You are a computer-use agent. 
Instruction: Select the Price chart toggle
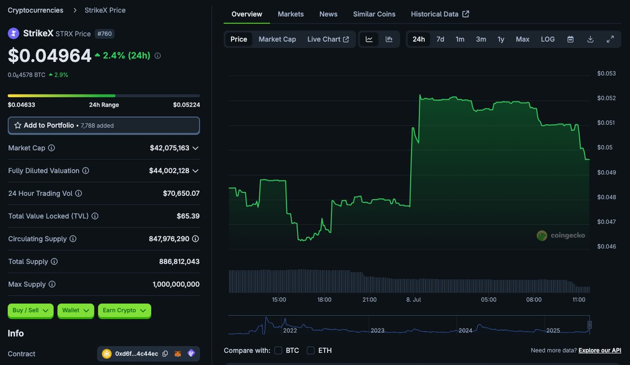click(x=239, y=39)
